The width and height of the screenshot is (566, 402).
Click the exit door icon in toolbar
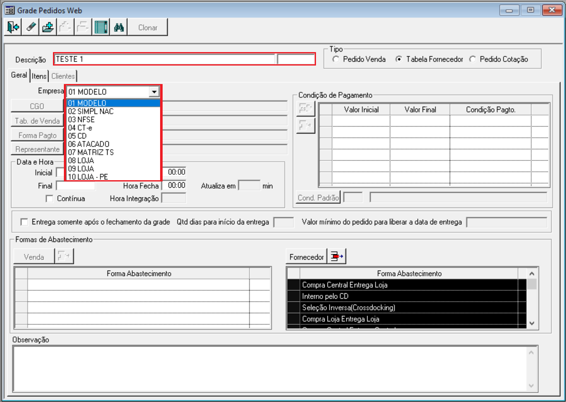pos(13,27)
